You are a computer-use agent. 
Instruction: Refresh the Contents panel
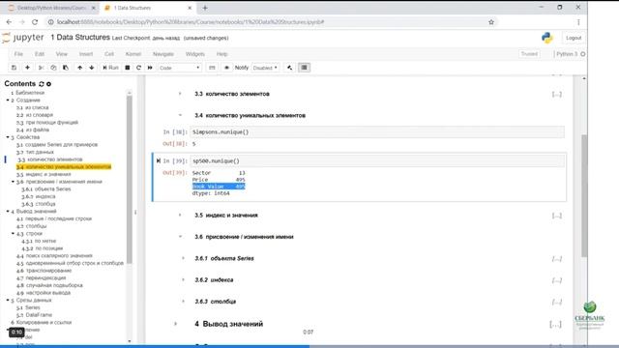[41, 84]
